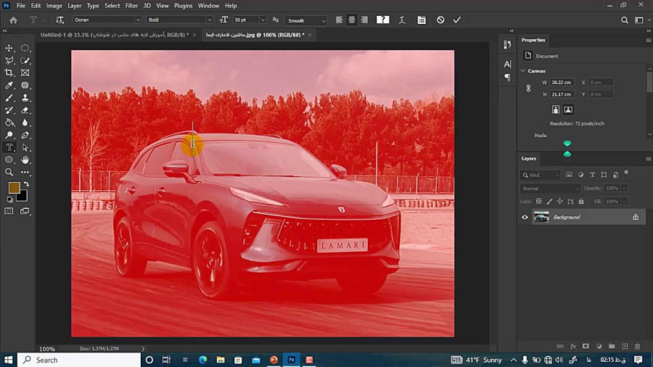Create new layer button in Layers panel
Viewport: 653px width, 367px height.
625,346
